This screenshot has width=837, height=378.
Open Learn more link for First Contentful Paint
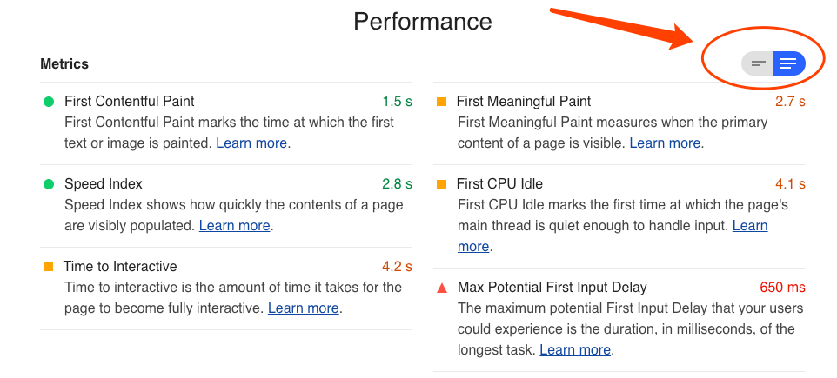pos(251,143)
